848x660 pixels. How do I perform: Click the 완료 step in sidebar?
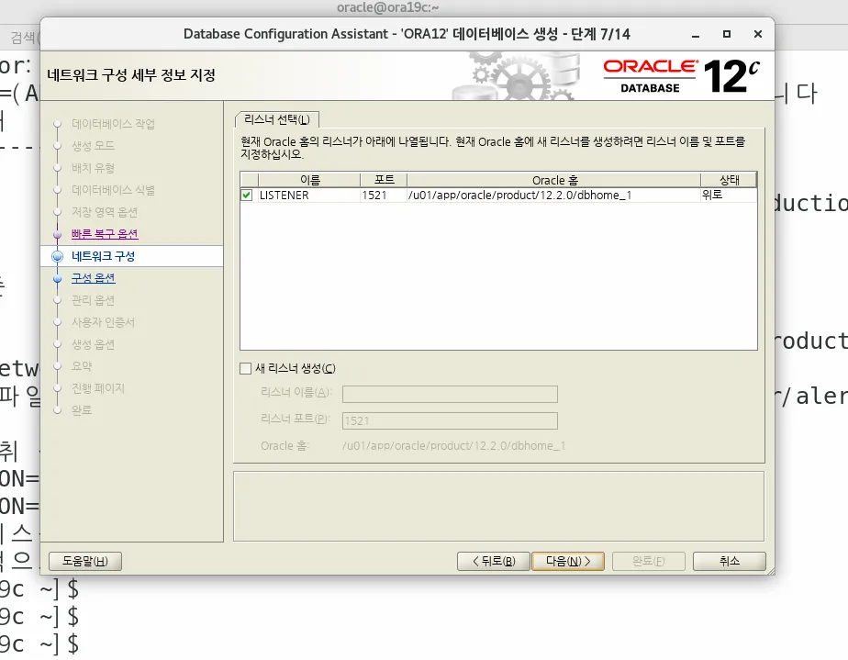[82, 410]
